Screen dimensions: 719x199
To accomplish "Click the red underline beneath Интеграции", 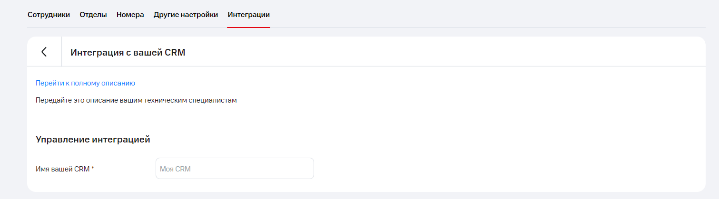I will (x=248, y=27).
